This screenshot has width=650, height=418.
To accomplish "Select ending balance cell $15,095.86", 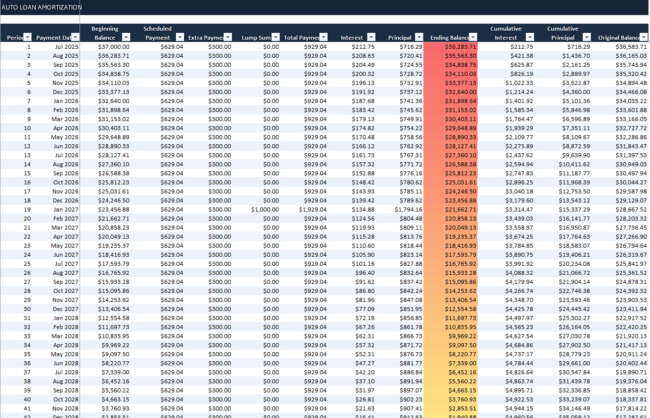I will [x=451, y=282].
